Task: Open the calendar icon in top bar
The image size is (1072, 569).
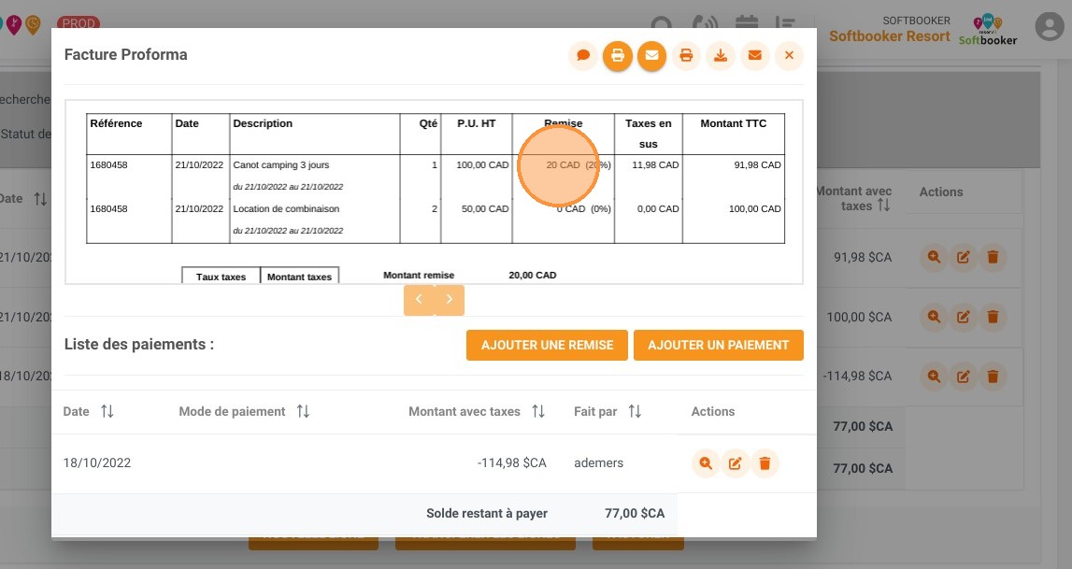Action: (x=747, y=22)
